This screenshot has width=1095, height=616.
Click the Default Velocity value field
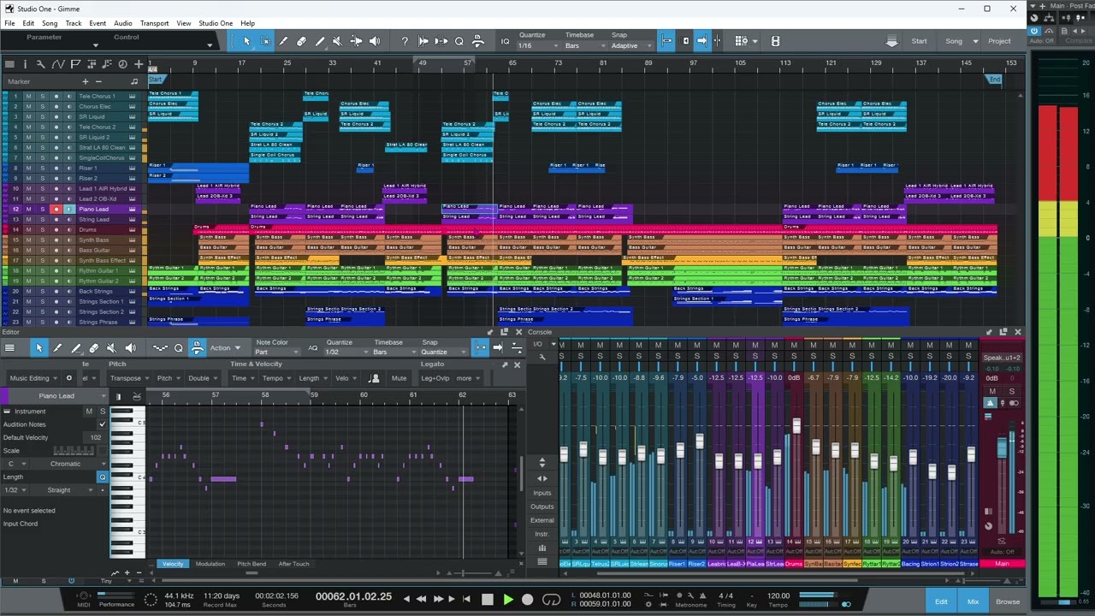(96, 437)
